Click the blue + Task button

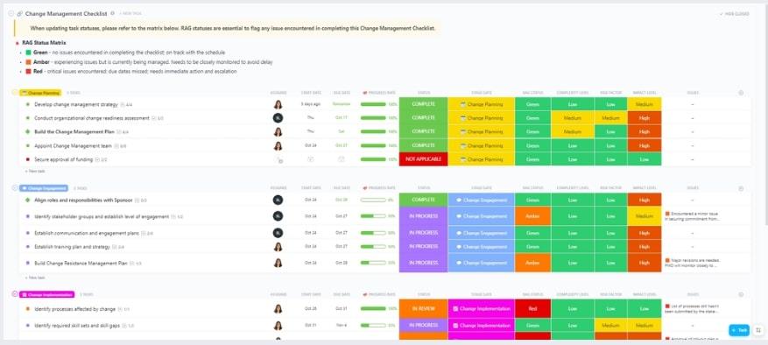[739, 330]
